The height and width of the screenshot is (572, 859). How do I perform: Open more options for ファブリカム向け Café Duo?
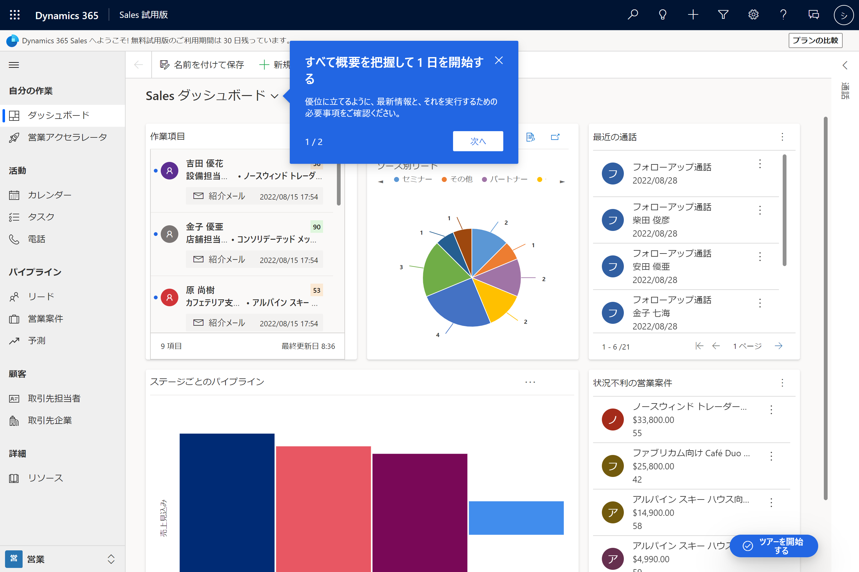point(771,456)
